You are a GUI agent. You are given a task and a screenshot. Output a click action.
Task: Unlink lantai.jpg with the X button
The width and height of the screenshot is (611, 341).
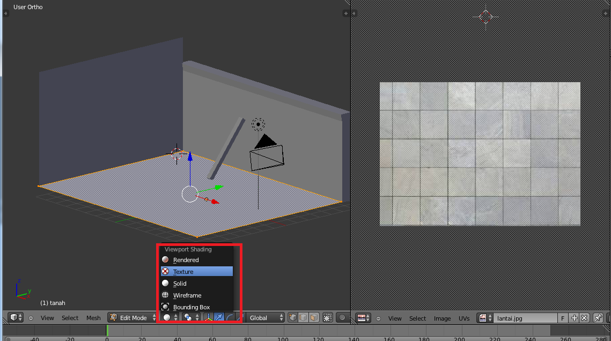(x=584, y=318)
